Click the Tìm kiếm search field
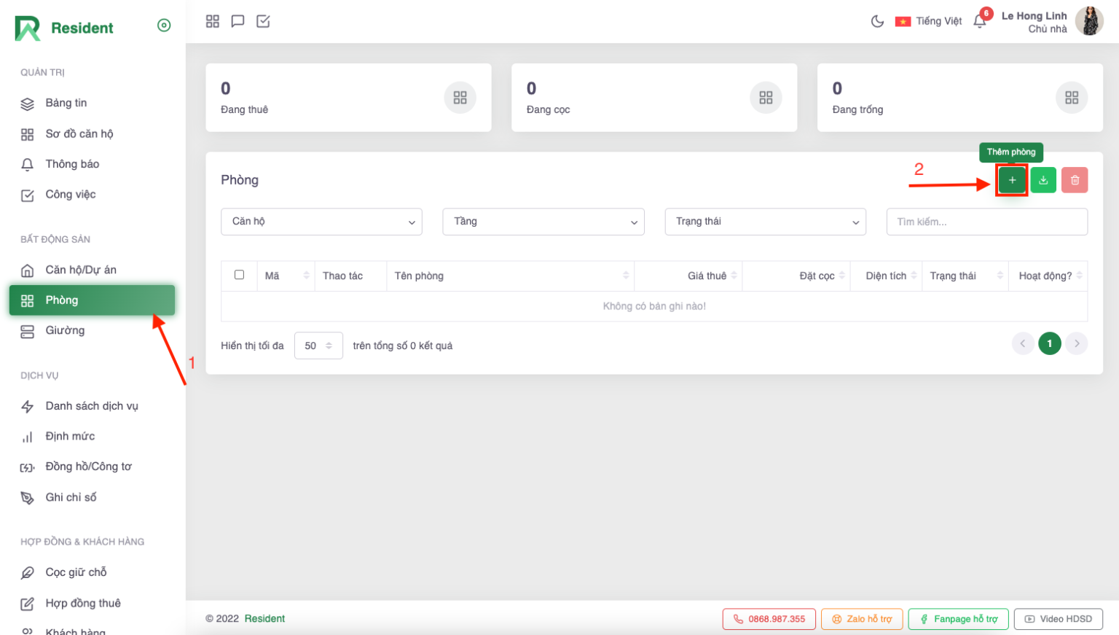The image size is (1119, 635). (x=986, y=222)
